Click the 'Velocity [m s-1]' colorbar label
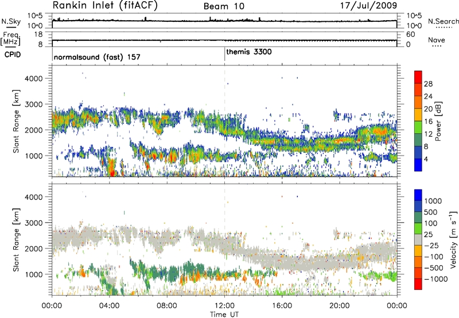The height and width of the screenshot is (318, 459). tap(453, 239)
